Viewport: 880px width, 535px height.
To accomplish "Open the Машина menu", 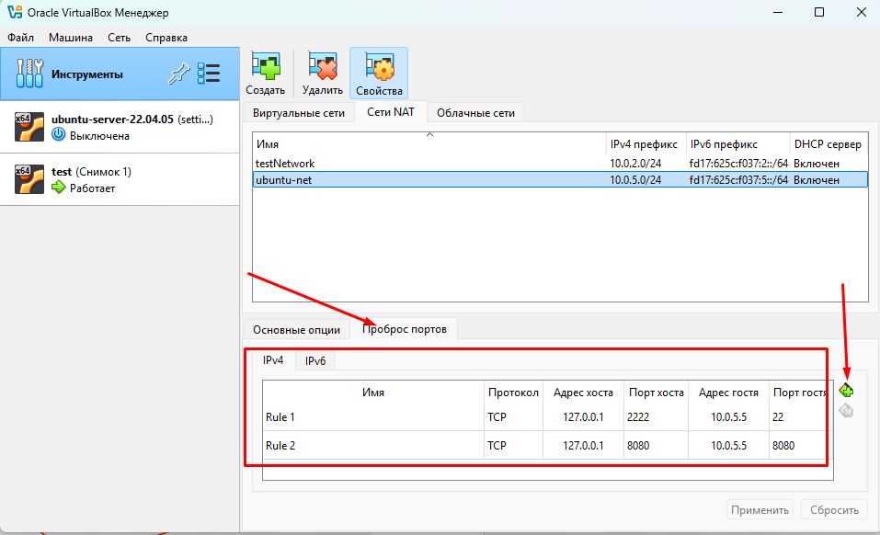I will click(x=71, y=38).
